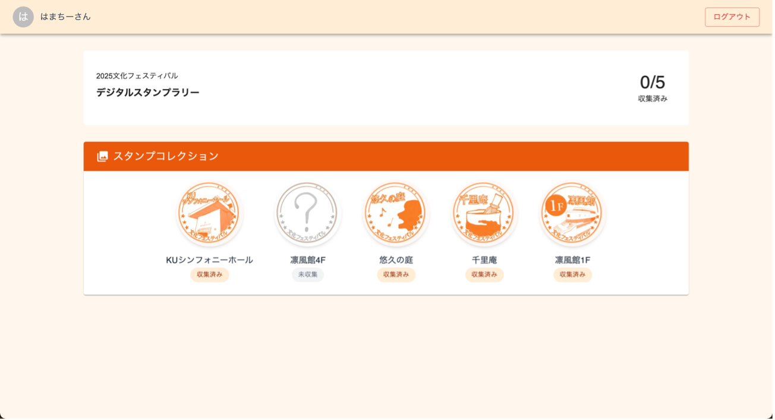Click the stamp collection picture icon in orange header
This screenshot has width=775, height=420.
tap(102, 156)
